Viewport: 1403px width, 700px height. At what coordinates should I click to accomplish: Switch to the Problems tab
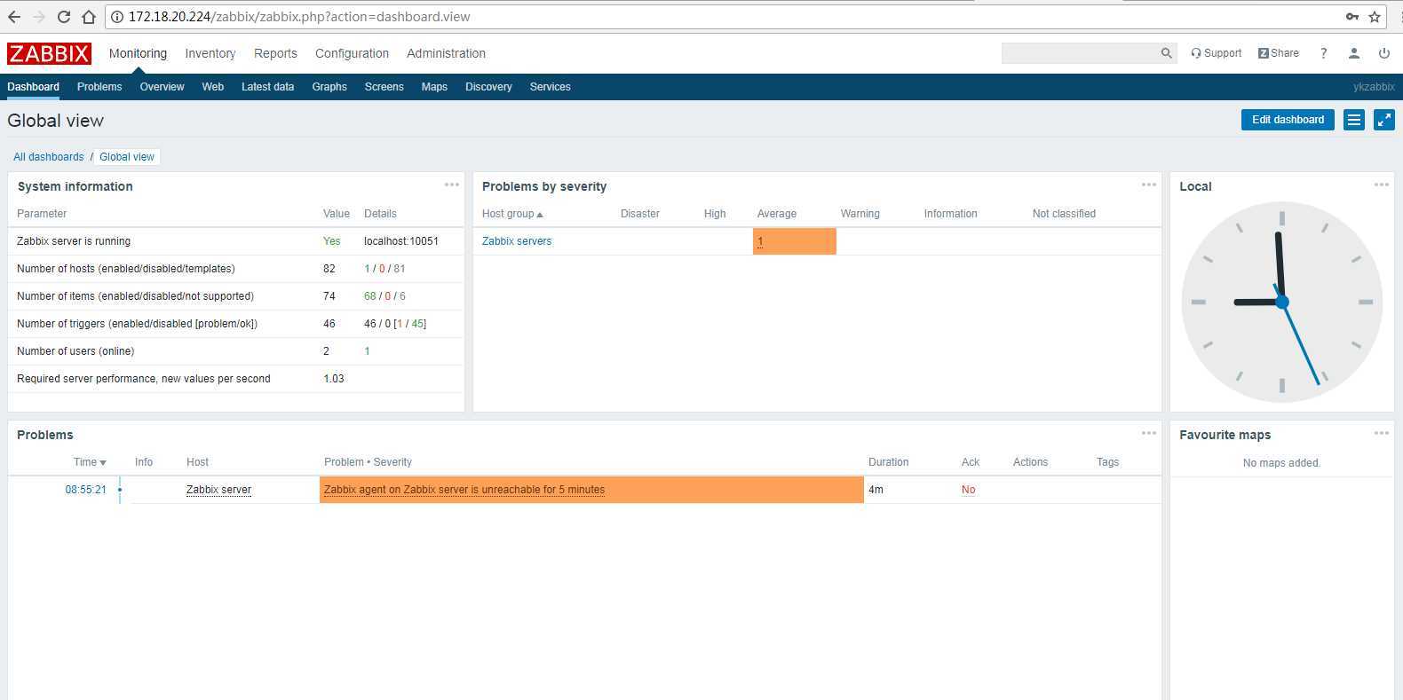[99, 87]
